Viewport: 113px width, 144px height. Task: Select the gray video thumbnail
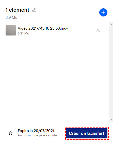11,30
